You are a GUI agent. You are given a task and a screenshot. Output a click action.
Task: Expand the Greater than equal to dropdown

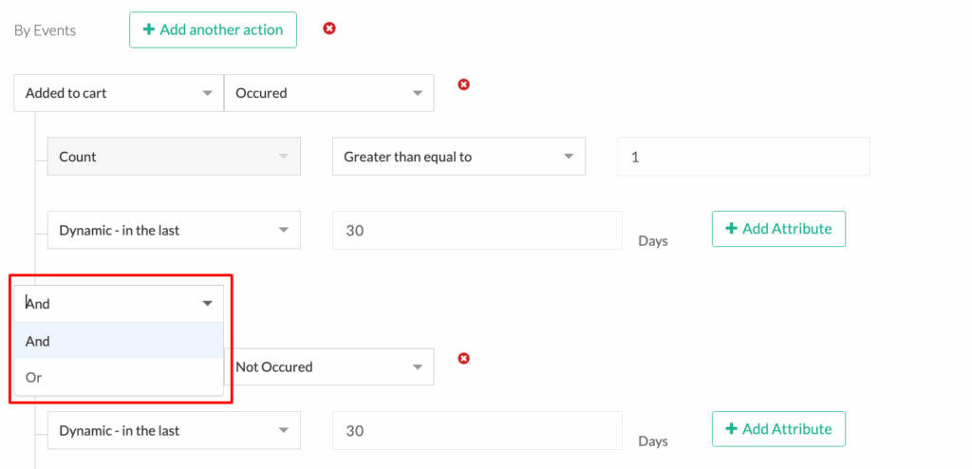pyautogui.click(x=458, y=157)
